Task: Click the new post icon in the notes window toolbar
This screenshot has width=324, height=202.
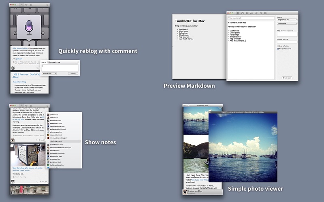Action: pyautogui.click(x=47, y=105)
